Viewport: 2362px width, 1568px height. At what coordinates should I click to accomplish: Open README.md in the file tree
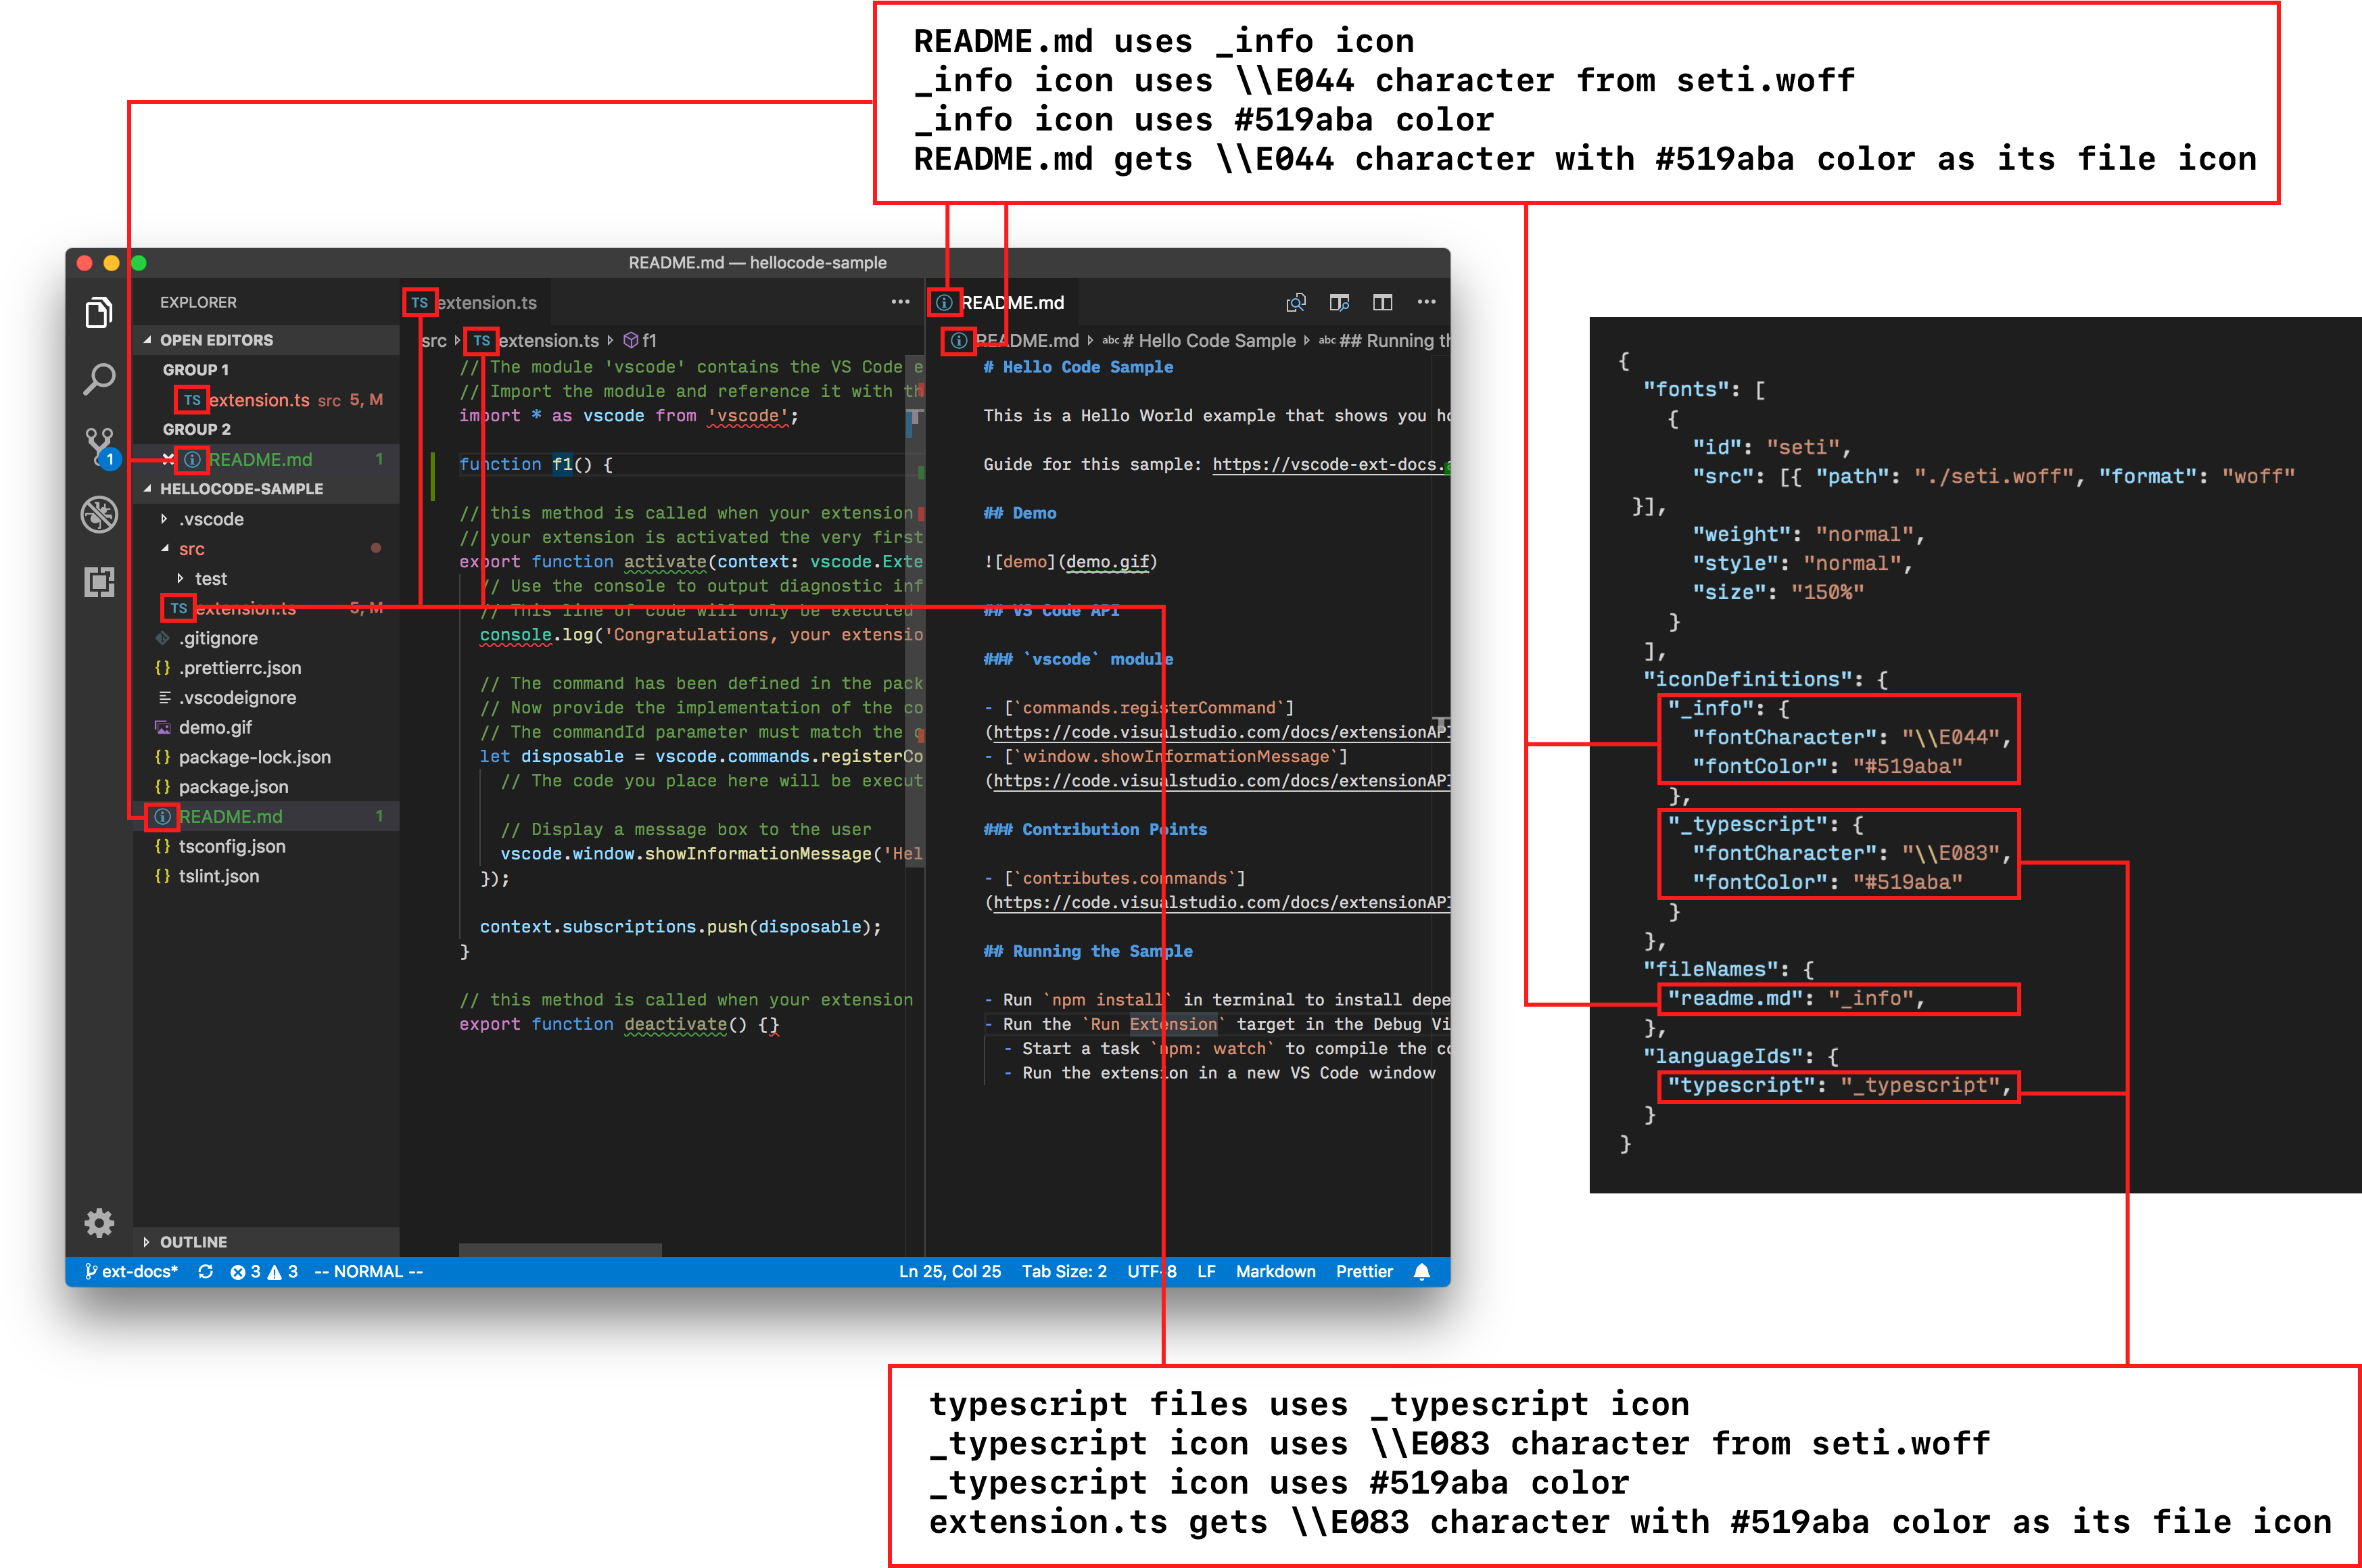266,816
